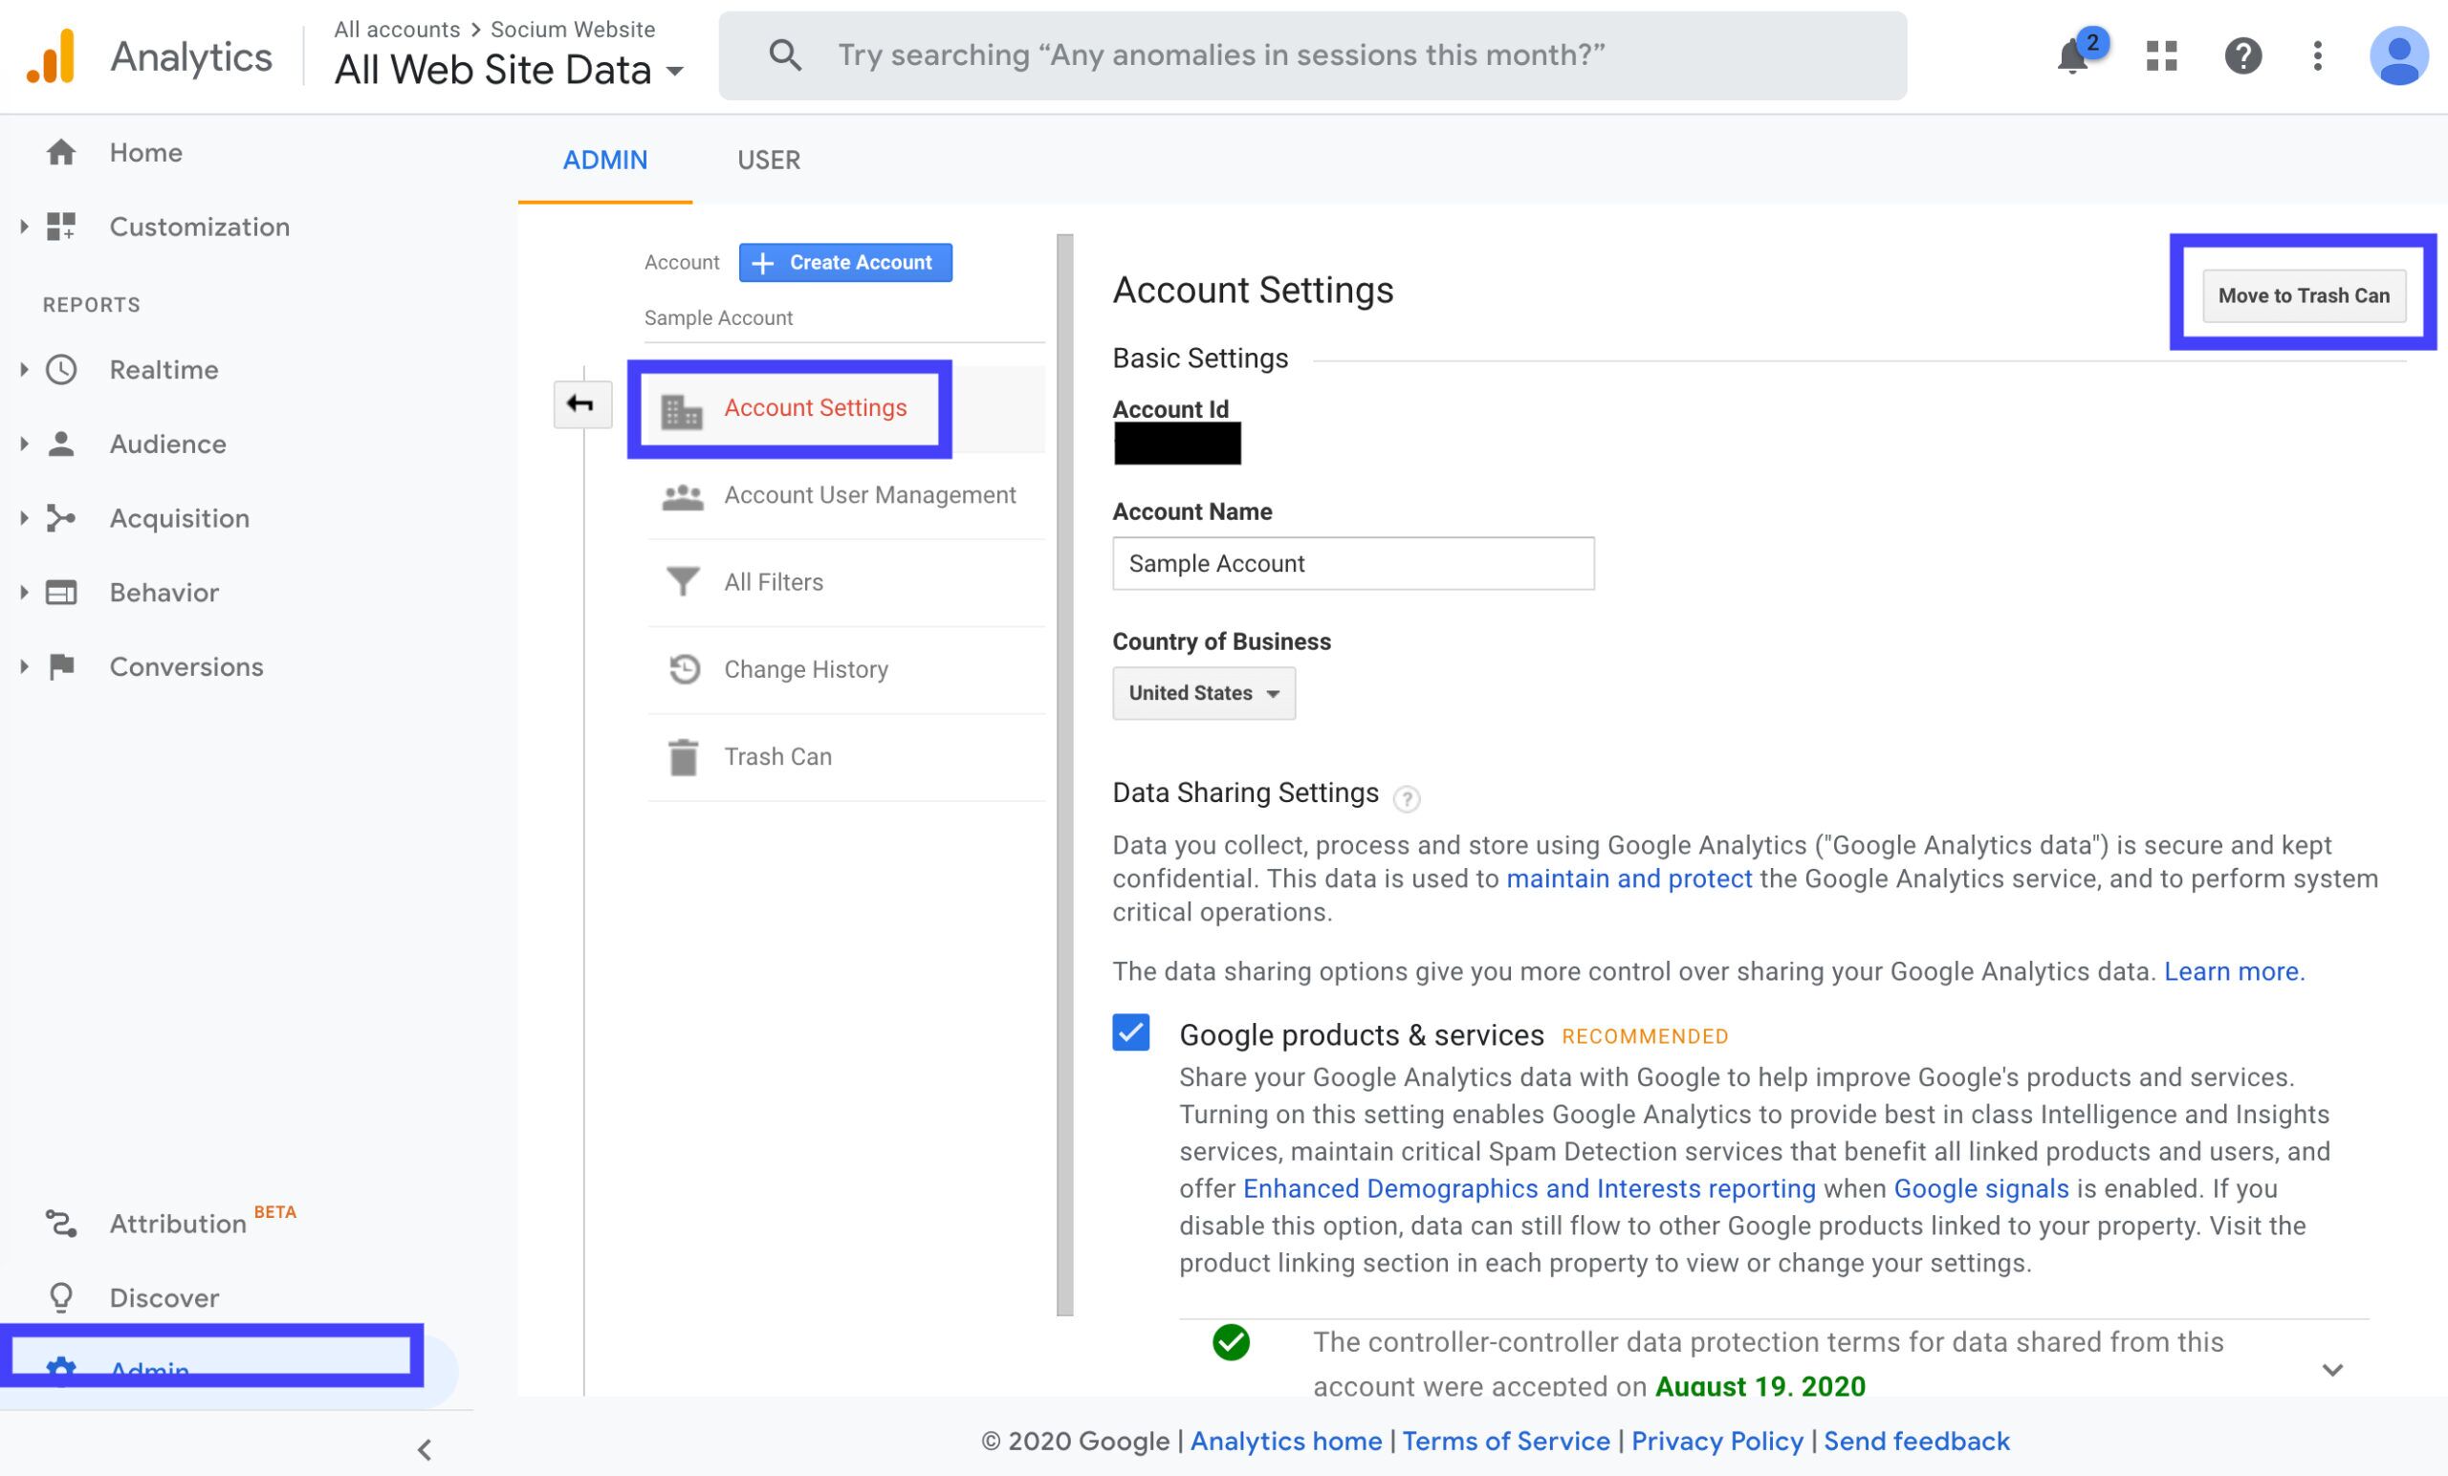
Task: Click the Account Name input field
Action: point(1353,564)
